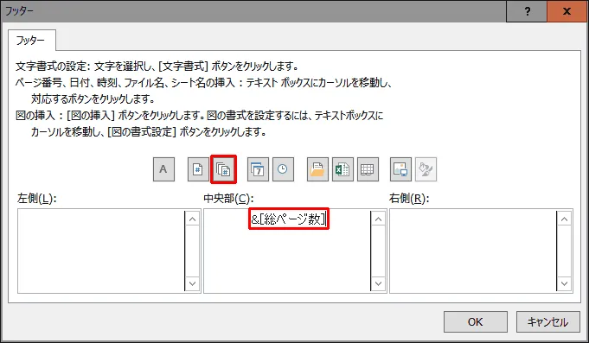Click the キャンセル button
Image resolution: width=589 pixels, height=343 pixels.
[x=547, y=321]
